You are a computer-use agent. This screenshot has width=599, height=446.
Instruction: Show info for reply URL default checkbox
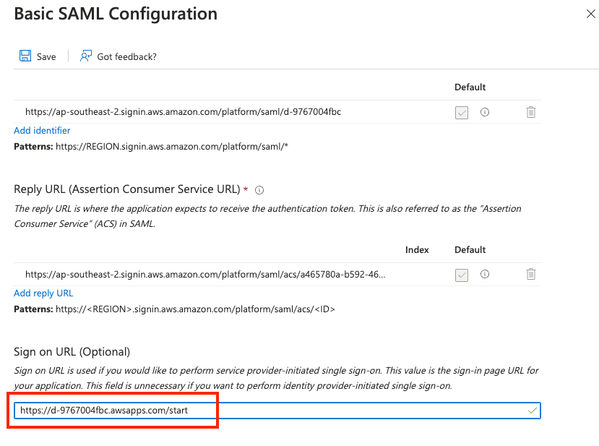[485, 275]
